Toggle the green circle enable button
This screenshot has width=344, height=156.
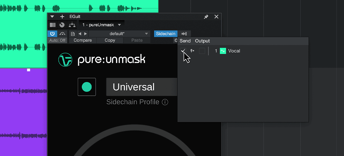pos(87,87)
